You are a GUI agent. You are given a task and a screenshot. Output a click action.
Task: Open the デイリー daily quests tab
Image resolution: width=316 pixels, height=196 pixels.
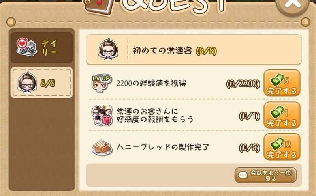coord(41,47)
